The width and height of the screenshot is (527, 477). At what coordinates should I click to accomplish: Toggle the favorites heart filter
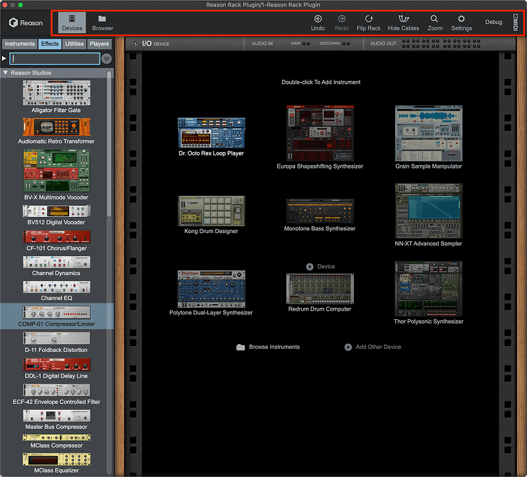tap(107, 59)
